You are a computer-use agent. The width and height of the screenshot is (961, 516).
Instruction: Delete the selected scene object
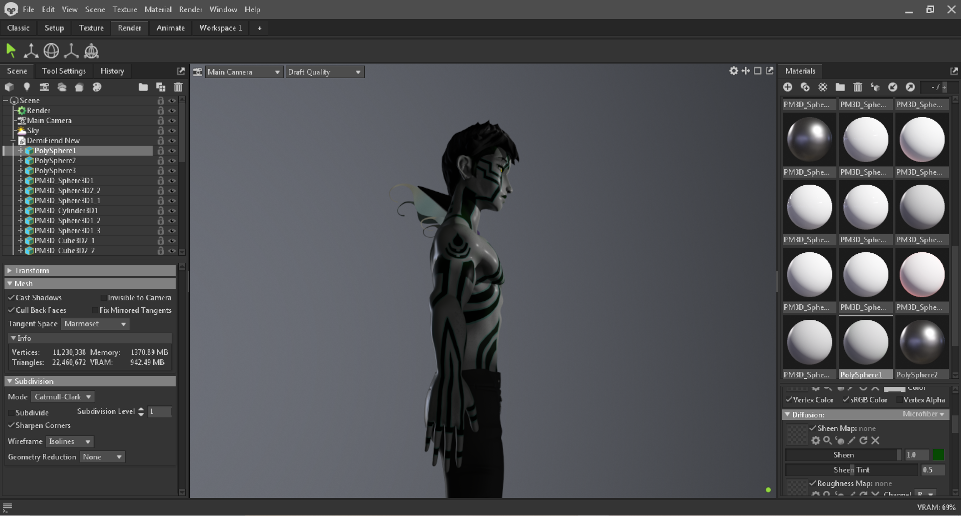[178, 87]
